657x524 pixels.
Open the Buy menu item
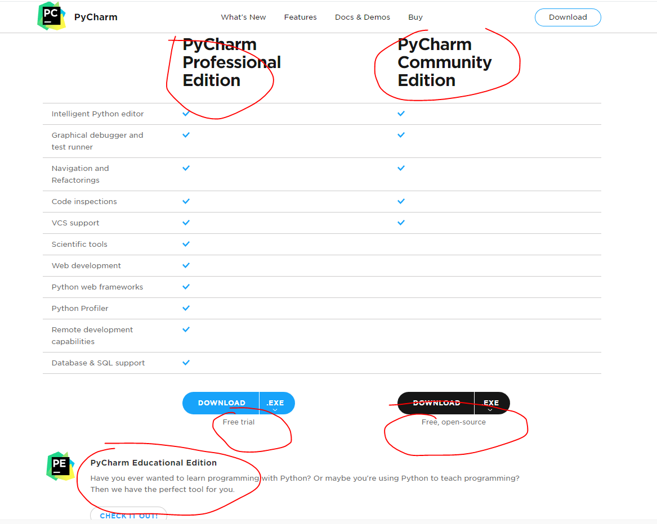tap(415, 17)
